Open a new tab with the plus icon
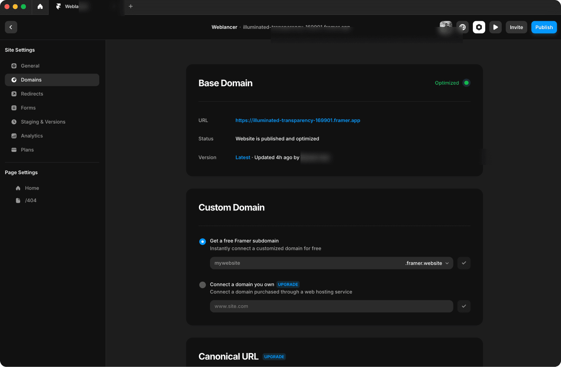The height and width of the screenshot is (367, 561). tap(131, 6)
